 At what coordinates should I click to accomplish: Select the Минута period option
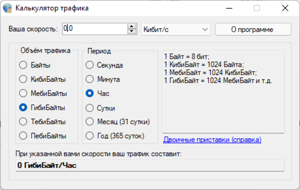tap(90, 79)
